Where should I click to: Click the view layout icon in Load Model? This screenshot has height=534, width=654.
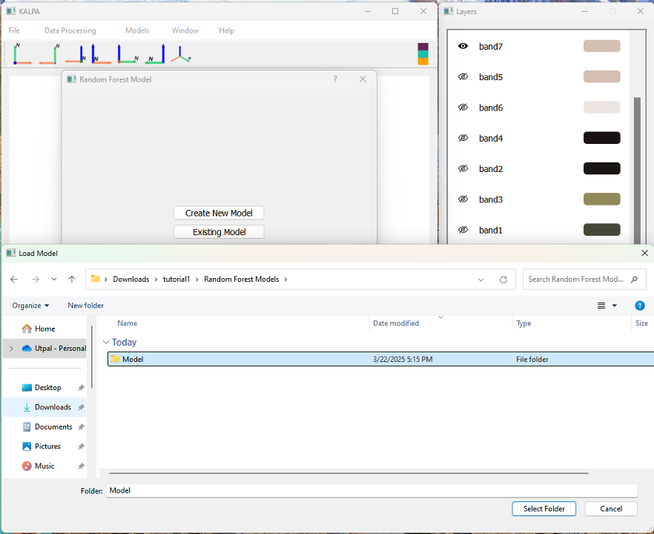[x=601, y=306]
